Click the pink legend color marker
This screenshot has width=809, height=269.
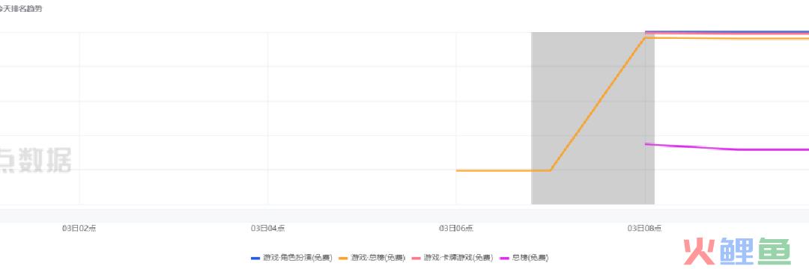[x=416, y=258]
